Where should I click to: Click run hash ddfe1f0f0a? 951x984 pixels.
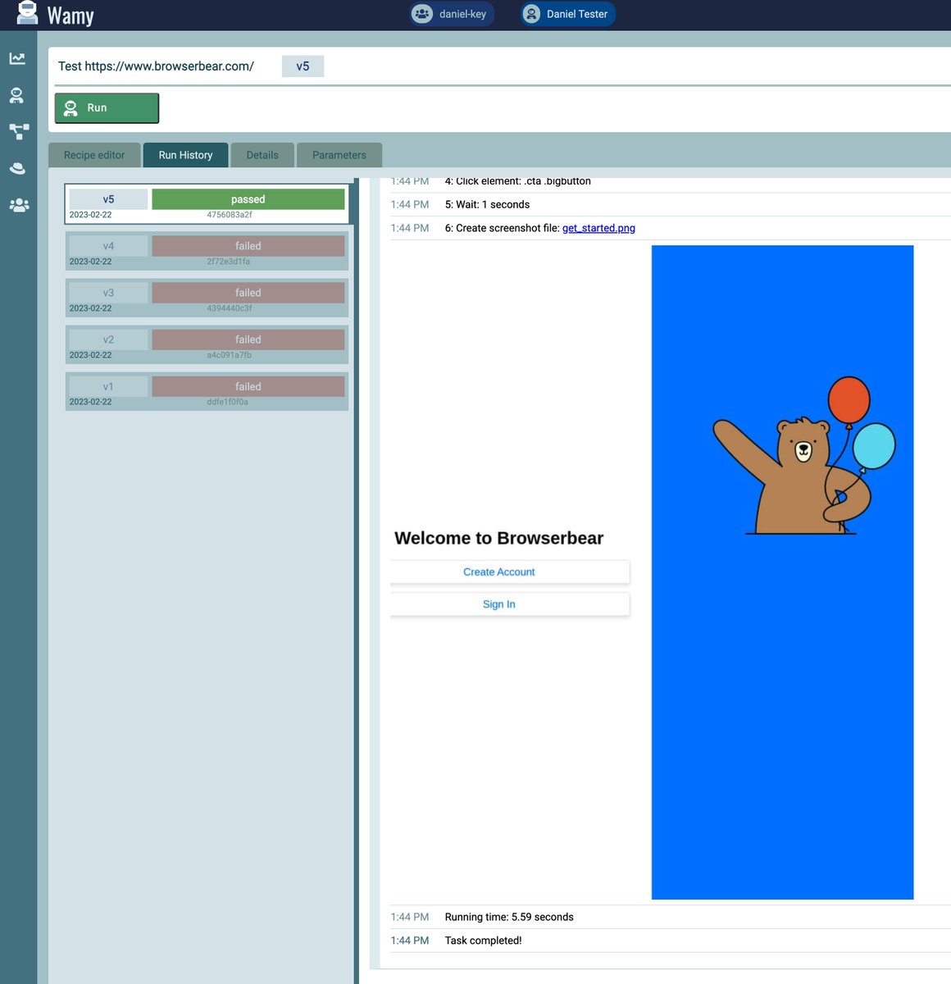[227, 402]
